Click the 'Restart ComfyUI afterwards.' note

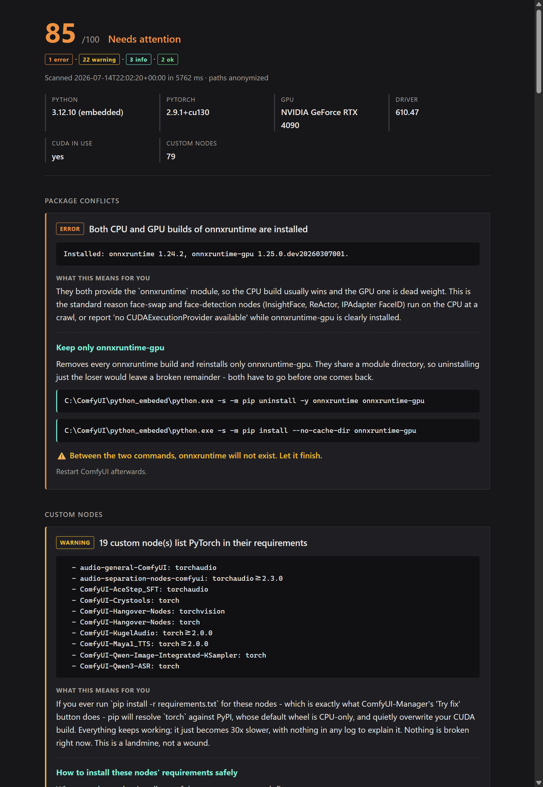(101, 472)
